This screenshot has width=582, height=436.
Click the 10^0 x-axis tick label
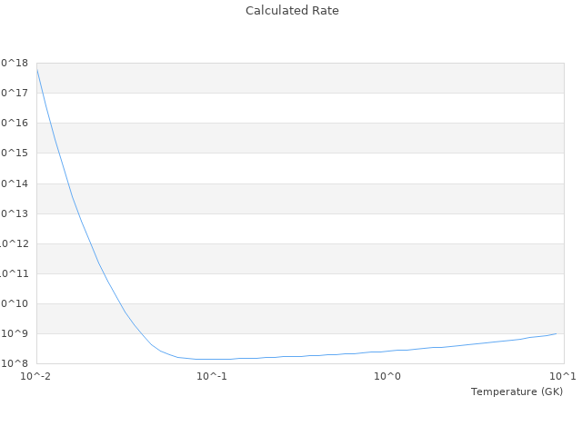click(387, 376)
